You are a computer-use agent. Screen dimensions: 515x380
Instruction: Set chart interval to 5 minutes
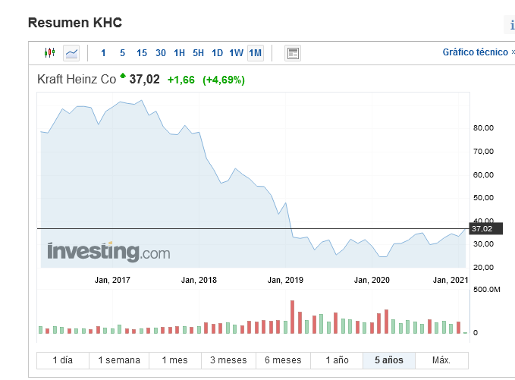pyautogui.click(x=122, y=53)
